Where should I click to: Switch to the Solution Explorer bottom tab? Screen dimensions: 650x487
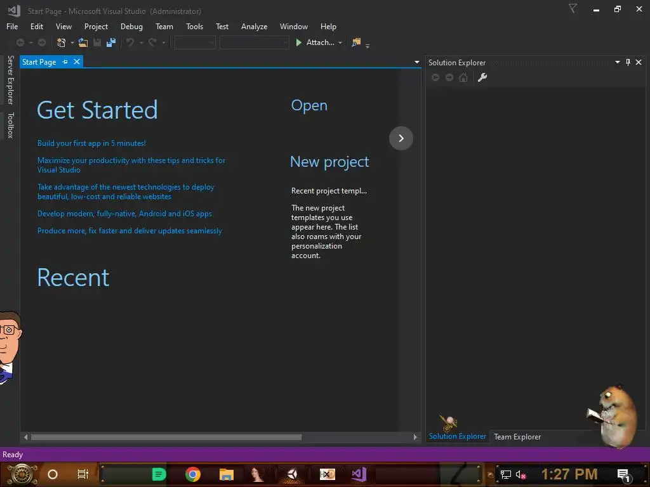tap(457, 436)
